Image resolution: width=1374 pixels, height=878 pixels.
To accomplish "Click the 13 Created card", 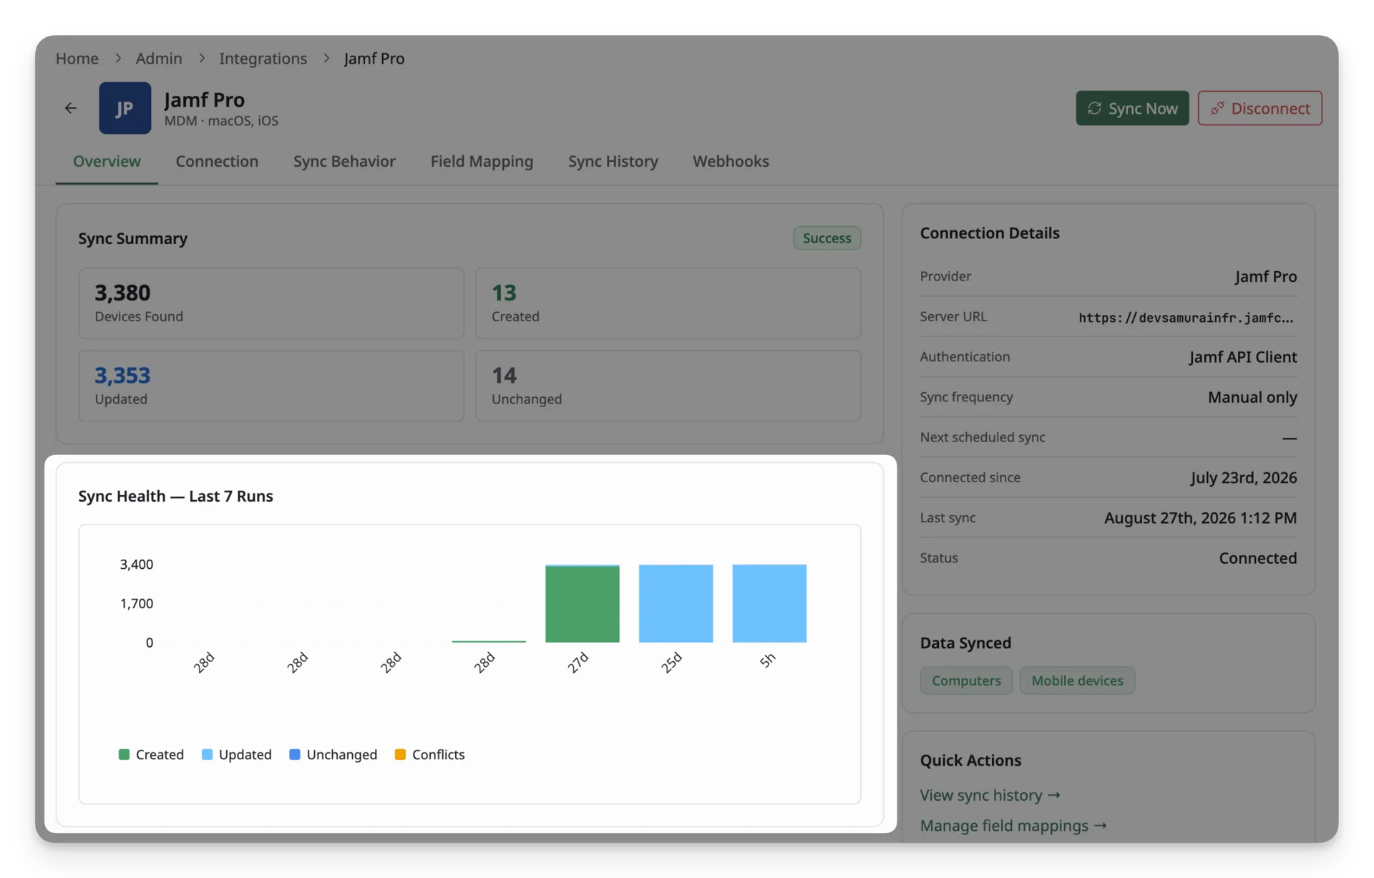I will pyautogui.click(x=668, y=303).
